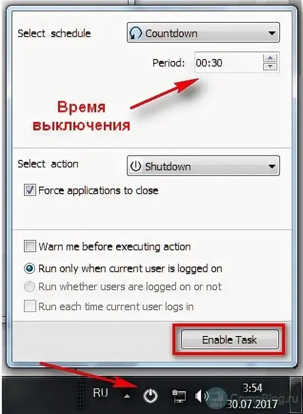
Task: Uncheck Force applications to close
Action: tap(30, 190)
